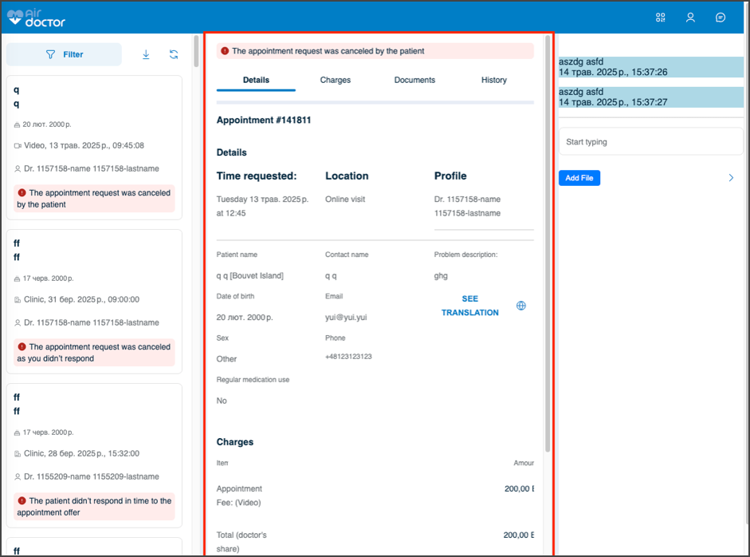
Task: Open the user profile icon
Action: 690,18
